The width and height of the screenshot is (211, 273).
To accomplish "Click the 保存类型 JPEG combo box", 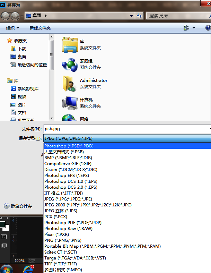I will [x=127, y=138].
